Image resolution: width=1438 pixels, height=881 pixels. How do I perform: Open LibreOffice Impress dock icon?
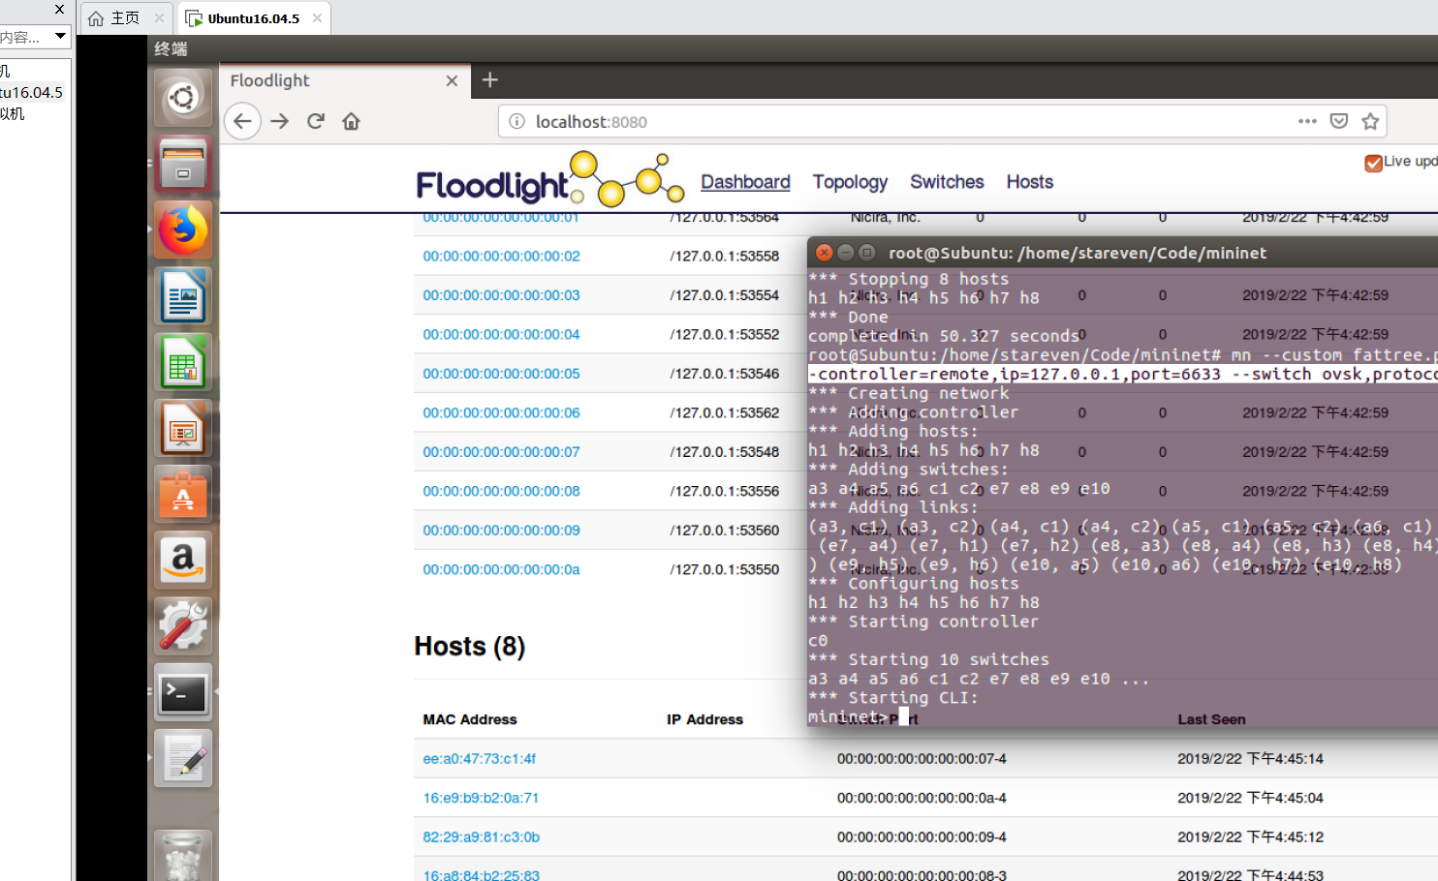[182, 428]
